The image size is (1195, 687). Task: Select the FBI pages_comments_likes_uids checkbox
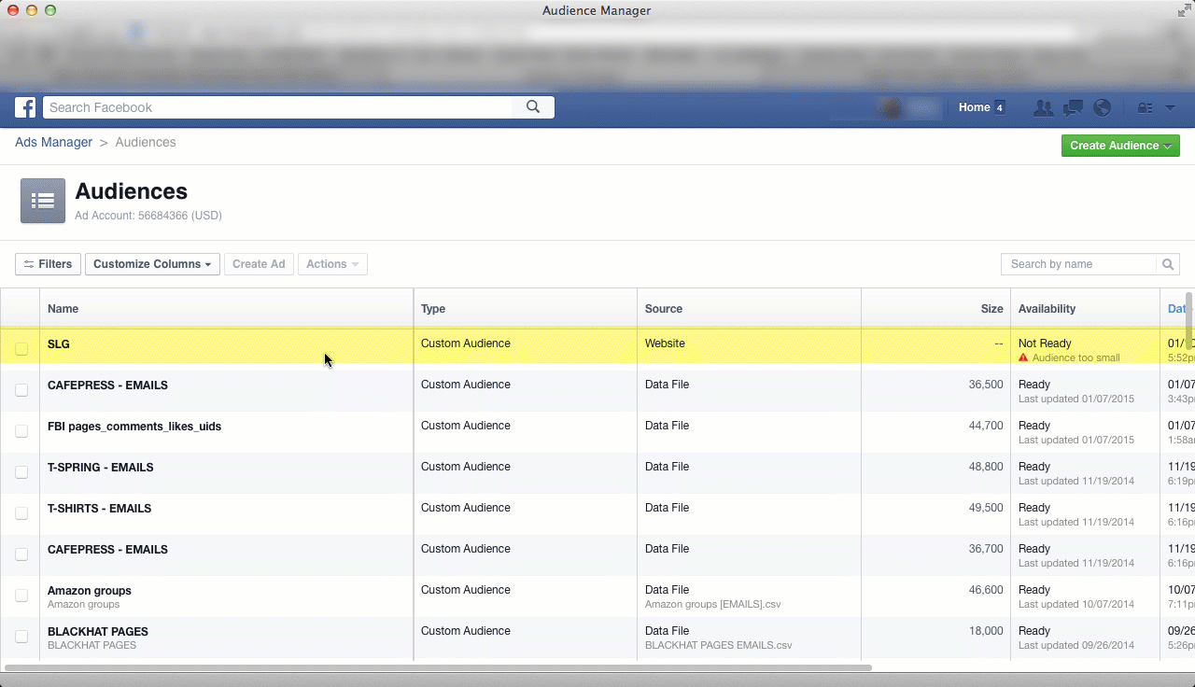21,431
